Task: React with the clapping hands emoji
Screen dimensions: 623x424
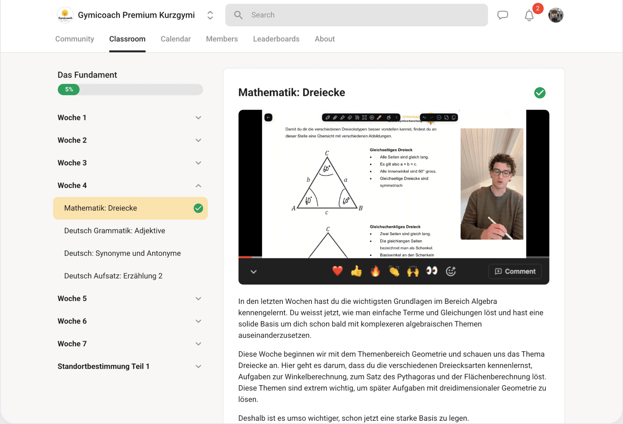Action: coord(394,271)
